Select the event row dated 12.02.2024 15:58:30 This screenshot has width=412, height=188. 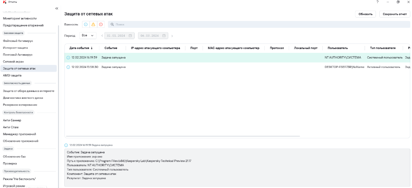pyautogui.click(x=237, y=67)
